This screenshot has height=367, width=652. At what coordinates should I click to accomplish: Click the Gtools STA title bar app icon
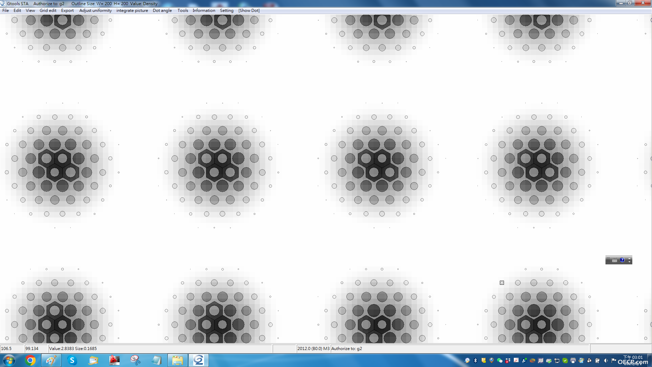tap(3, 3)
